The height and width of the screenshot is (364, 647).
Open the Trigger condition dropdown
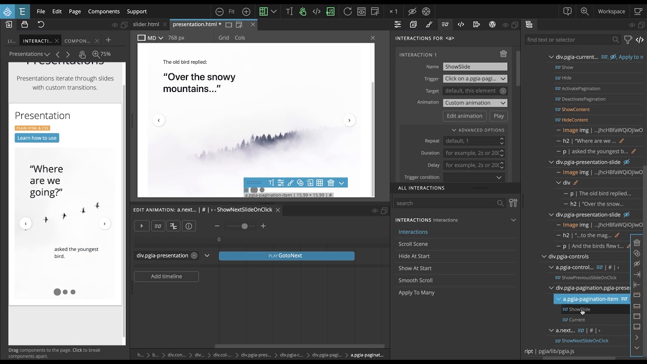point(474,177)
